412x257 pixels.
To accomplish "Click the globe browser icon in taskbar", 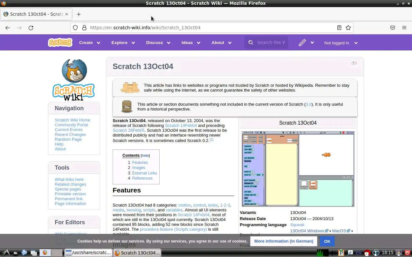I will 24,253.
